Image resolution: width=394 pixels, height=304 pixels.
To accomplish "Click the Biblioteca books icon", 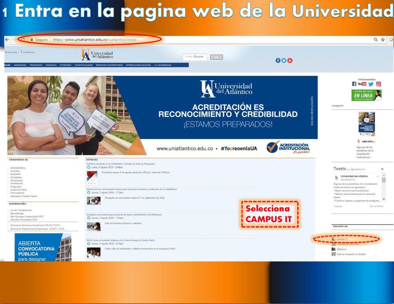I will click(334, 249).
